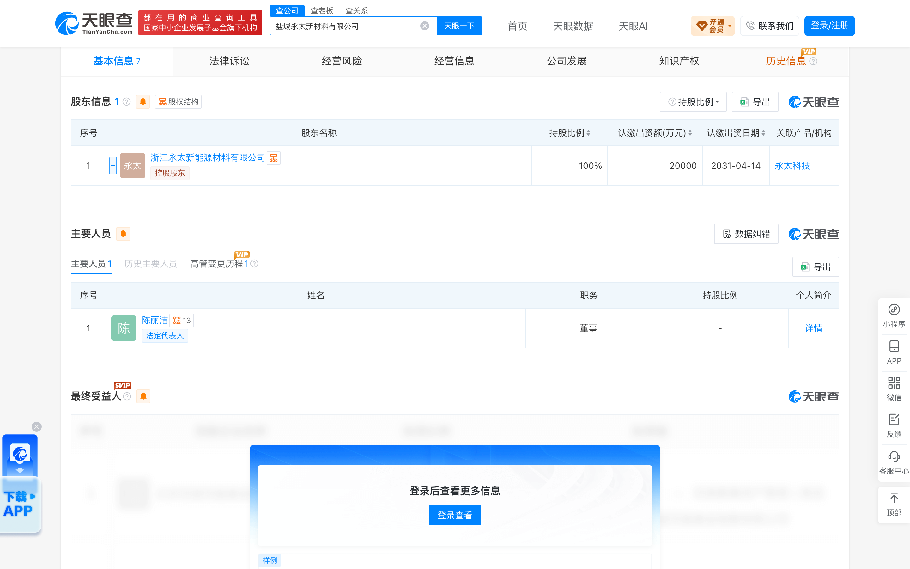Image resolution: width=910 pixels, height=569 pixels.
Task: Export shareholder info with 导出
Action: pyautogui.click(x=755, y=102)
